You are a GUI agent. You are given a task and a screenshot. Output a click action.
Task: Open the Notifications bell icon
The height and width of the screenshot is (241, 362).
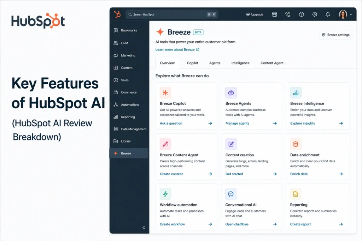[327, 14]
